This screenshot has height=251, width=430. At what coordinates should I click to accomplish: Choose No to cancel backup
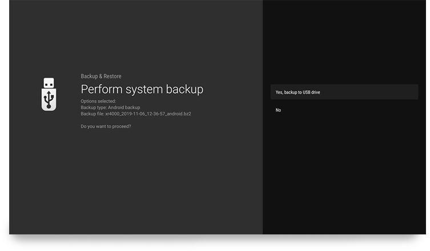click(344, 110)
